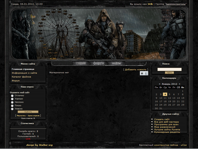198x149 pixels.
Task: Click the 'Результаты' poll results link
Action: click(21, 115)
